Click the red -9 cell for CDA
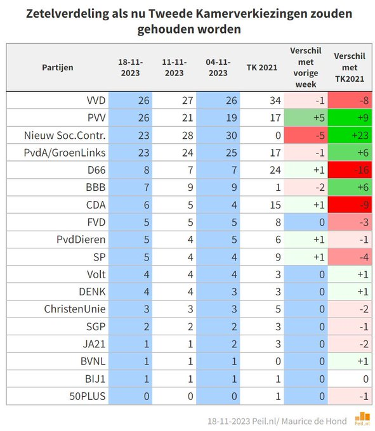375x431 pixels. (350, 205)
